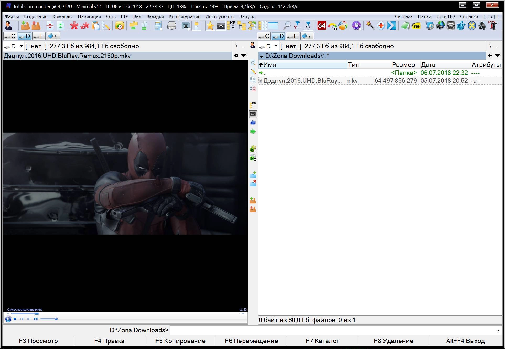Expand arrow before D:\Zona Downloads path
This screenshot has width=505, height=349.
point(261,56)
